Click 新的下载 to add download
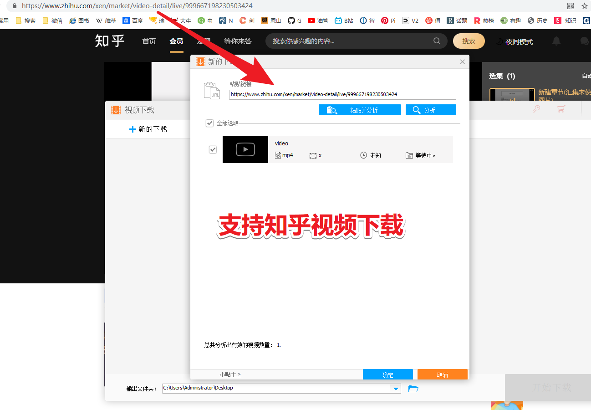Viewport: 591px width, 410px height. 148,129
